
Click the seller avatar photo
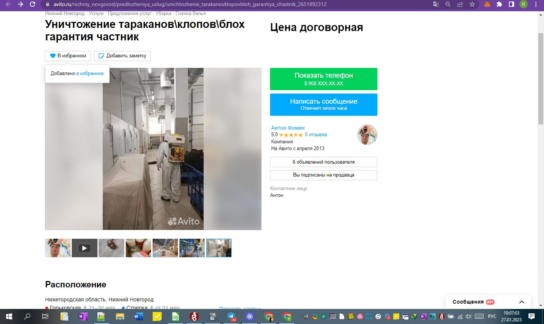coord(367,135)
